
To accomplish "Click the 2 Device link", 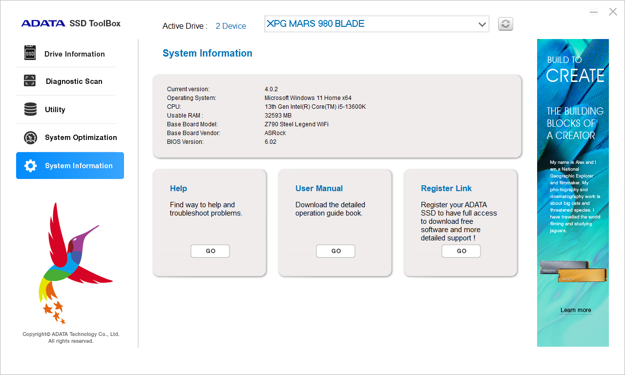I will tap(231, 26).
